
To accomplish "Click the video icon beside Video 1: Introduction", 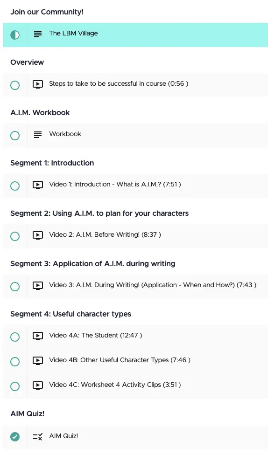I will coord(38,185).
